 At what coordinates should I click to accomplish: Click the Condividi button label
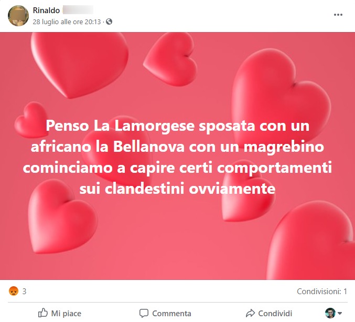[x=275, y=314]
